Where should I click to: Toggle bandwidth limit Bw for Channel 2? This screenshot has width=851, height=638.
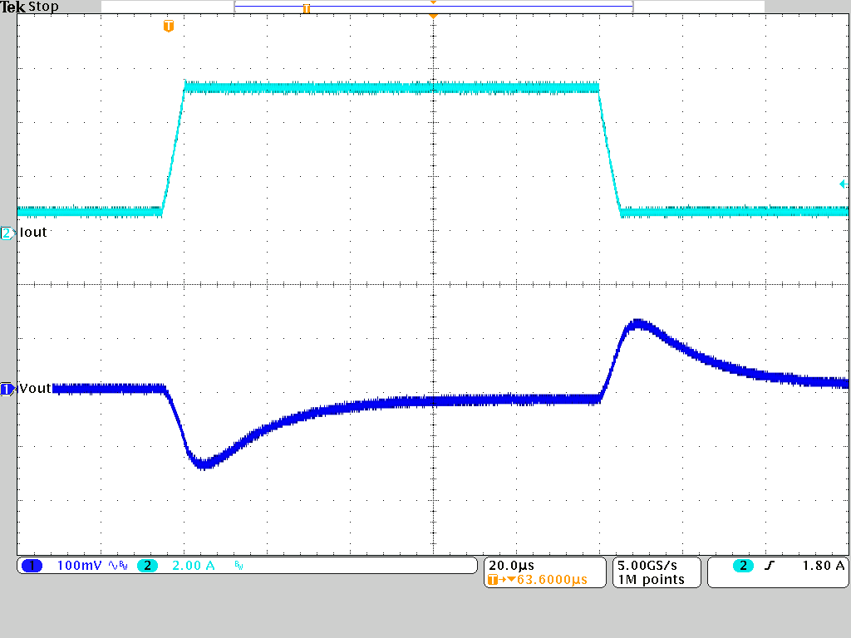click(x=238, y=566)
